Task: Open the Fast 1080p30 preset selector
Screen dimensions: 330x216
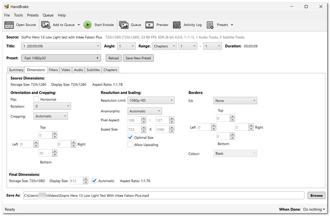Action: [x=61, y=58]
